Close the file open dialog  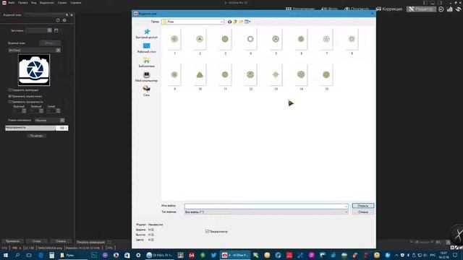pyautogui.click(x=372, y=14)
